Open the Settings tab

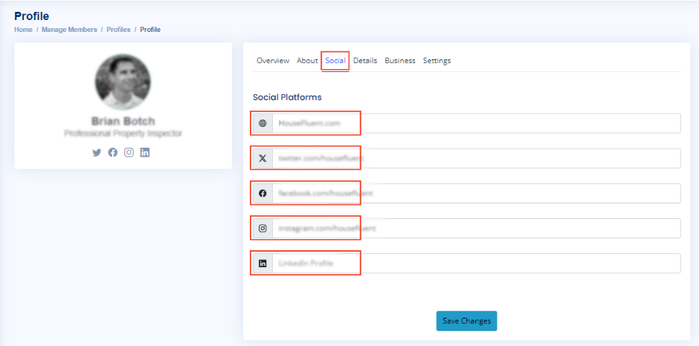pos(437,61)
